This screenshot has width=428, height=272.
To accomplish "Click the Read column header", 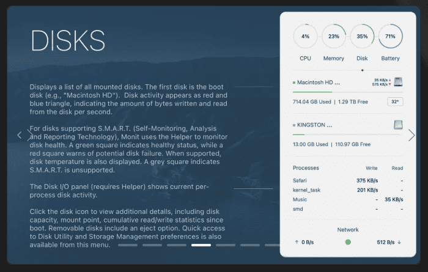I will coord(397,168).
